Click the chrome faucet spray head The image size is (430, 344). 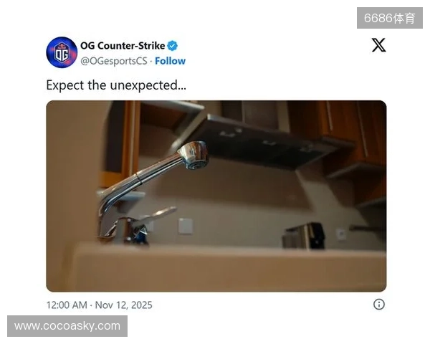point(193,155)
